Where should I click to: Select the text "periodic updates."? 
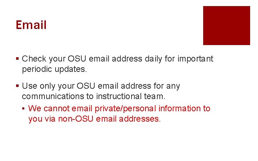coord(54,69)
